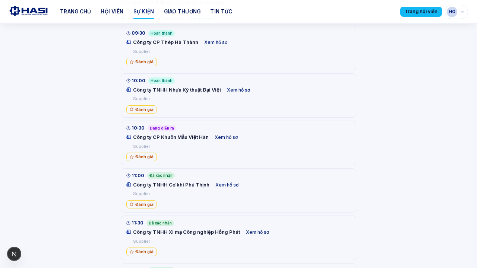Select Công ty TNHH Cơ khí Phú Thịnh
The width and height of the screenshot is (477, 268).
(171, 185)
